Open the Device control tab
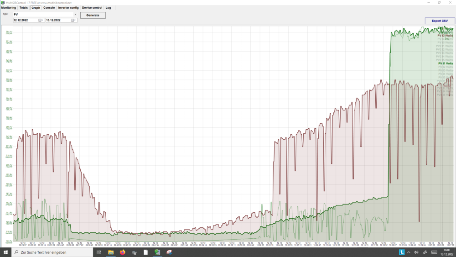The image size is (456, 257). point(92,8)
